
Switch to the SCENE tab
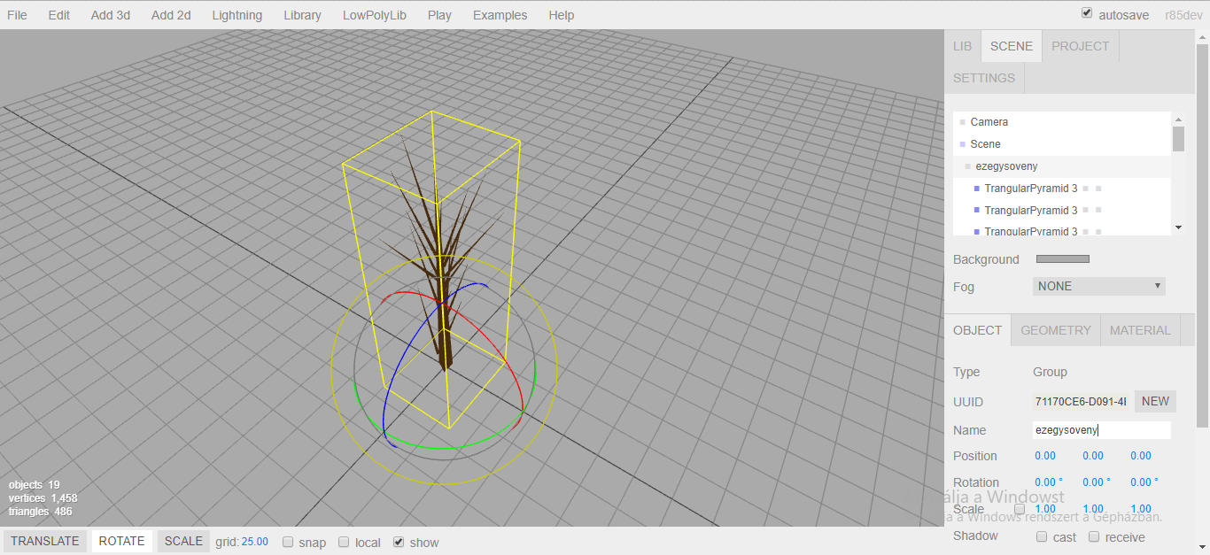1012,46
